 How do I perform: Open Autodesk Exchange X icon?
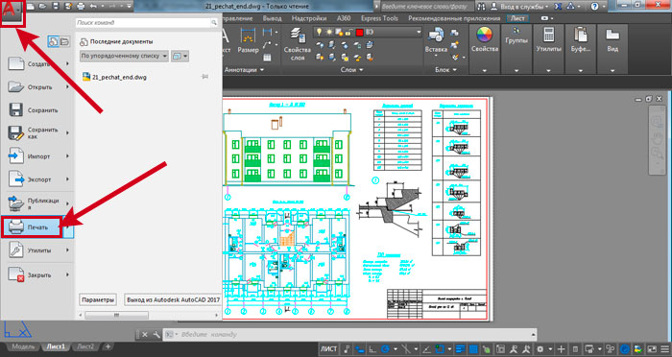[x=558, y=7]
